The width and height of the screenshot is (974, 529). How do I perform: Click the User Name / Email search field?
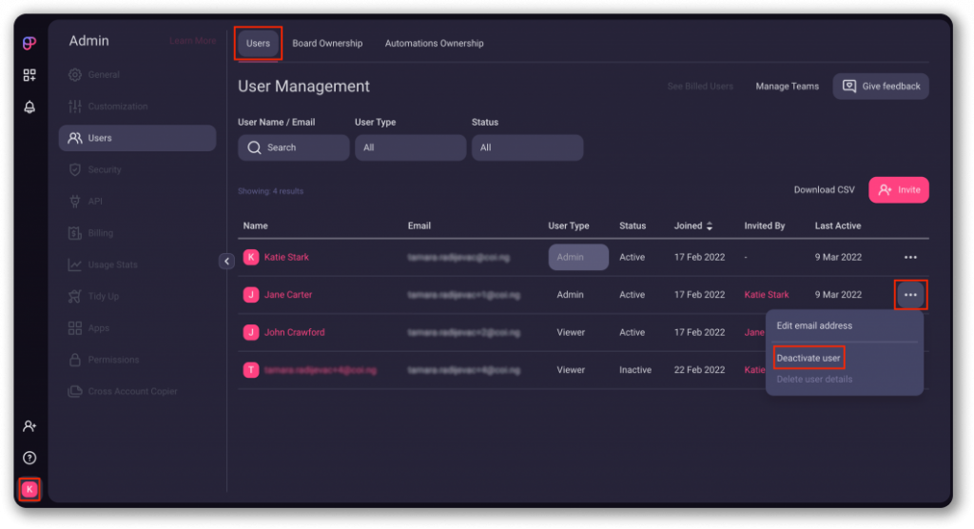[x=293, y=147]
